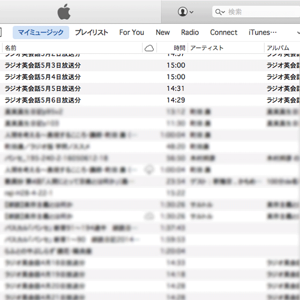The image size is (300, 300).
Task: Select track ラジオ英会話5月4日放送分
Action: coord(43,77)
